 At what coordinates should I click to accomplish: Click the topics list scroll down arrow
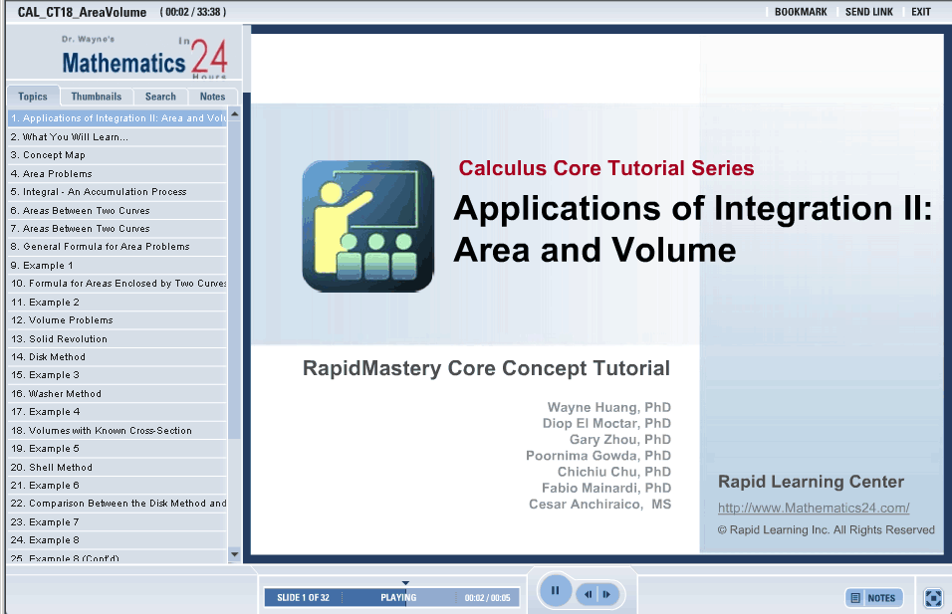(234, 554)
